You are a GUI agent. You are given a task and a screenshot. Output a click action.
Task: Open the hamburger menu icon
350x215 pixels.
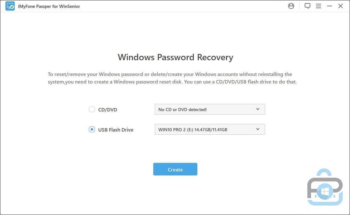tap(319, 6)
